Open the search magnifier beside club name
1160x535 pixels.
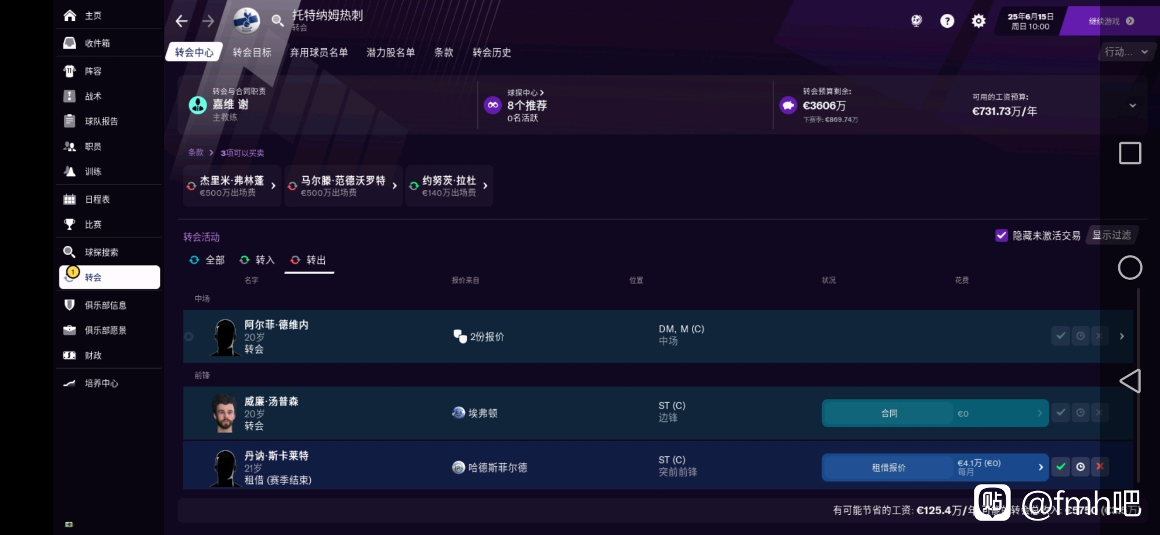click(278, 21)
